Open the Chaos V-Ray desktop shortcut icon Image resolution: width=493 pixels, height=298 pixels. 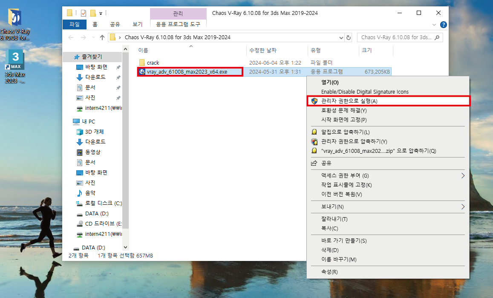[15, 18]
